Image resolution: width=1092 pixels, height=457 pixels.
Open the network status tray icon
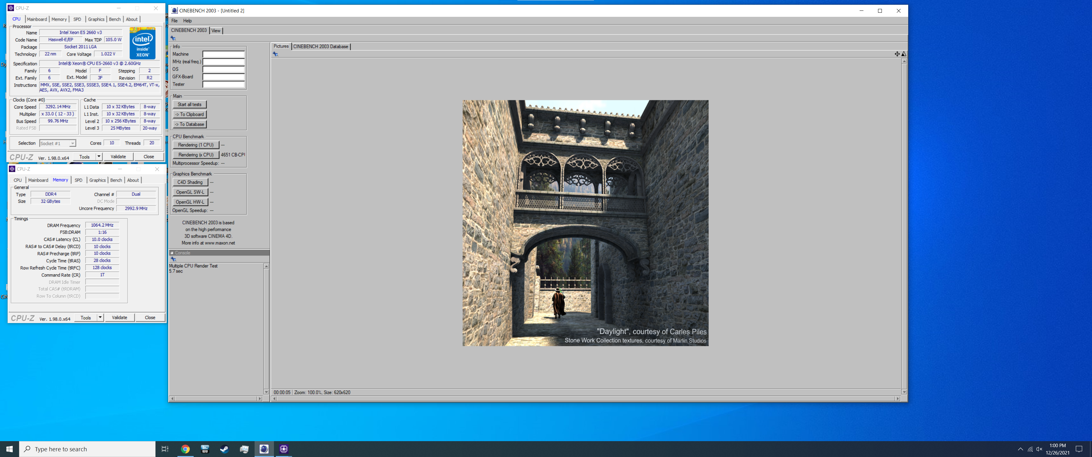click(x=1030, y=449)
